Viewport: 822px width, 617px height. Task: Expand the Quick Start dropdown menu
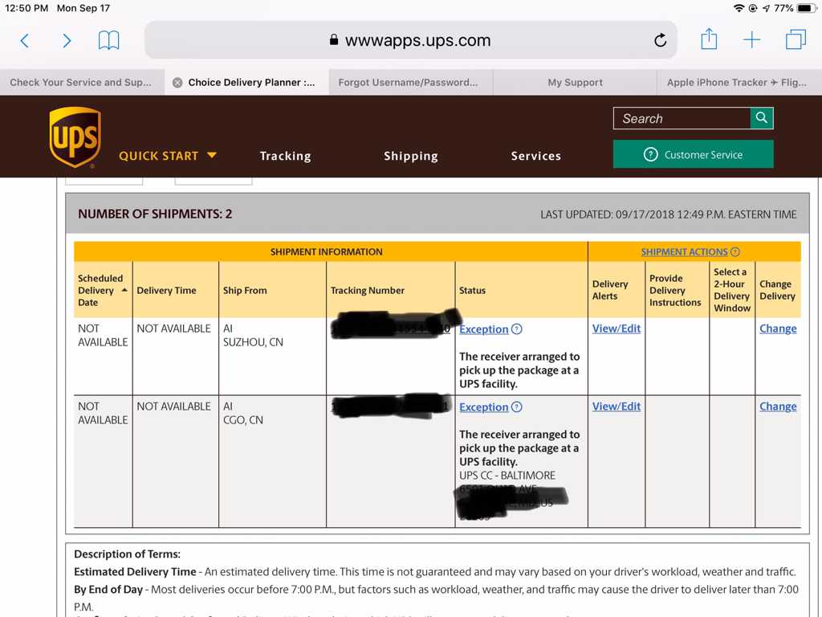tap(168, 156)
